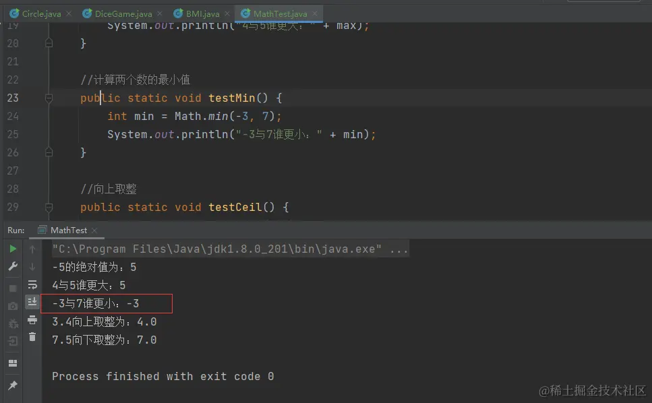
Task: Click line number 25 in the gutter
Action: click(x=13, y=135)
